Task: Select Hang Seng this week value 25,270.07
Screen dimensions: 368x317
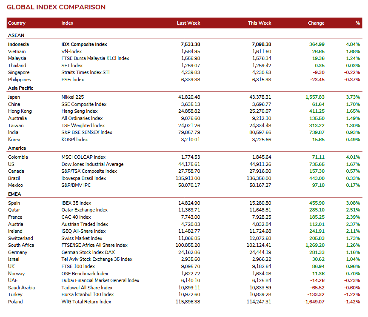Action: coord(260,111)
